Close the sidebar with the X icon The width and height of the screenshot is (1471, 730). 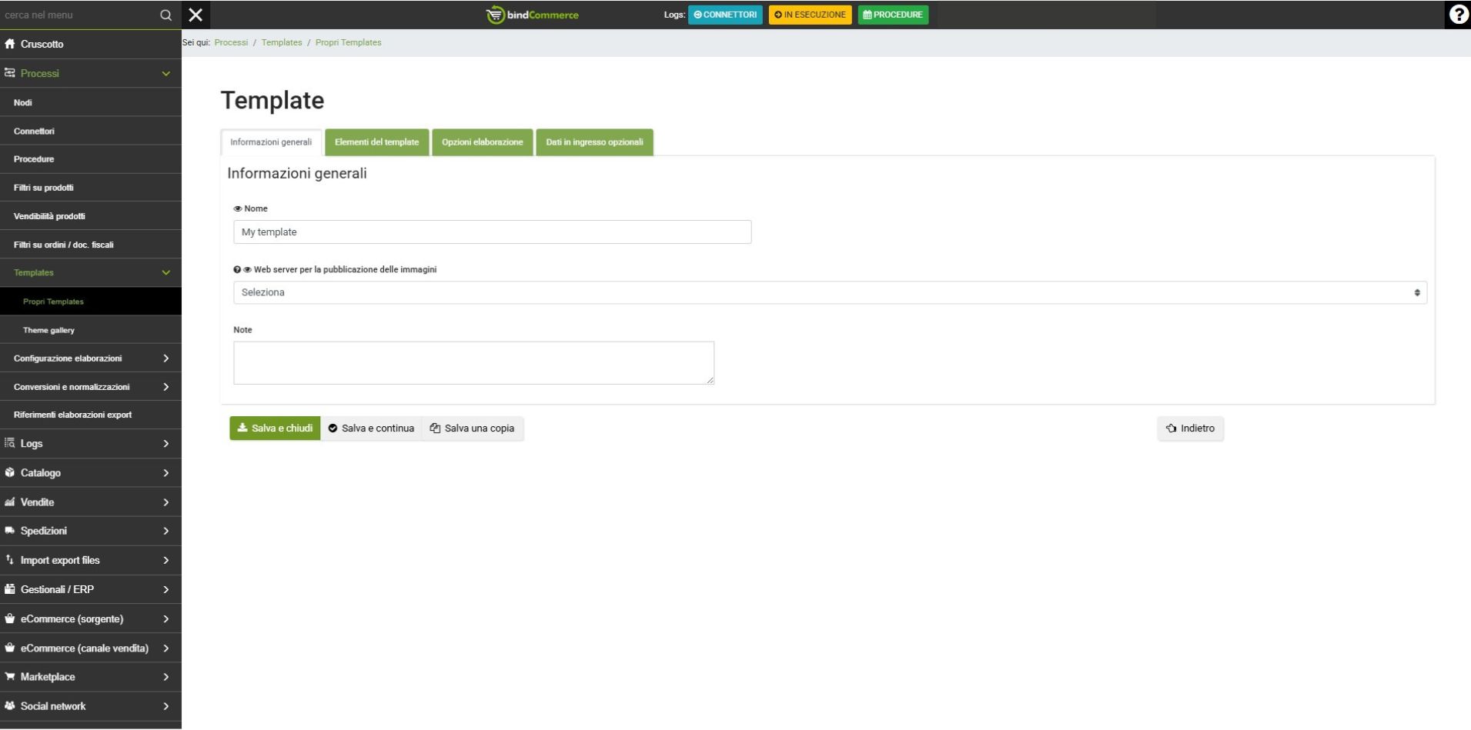tap(196, 15)
